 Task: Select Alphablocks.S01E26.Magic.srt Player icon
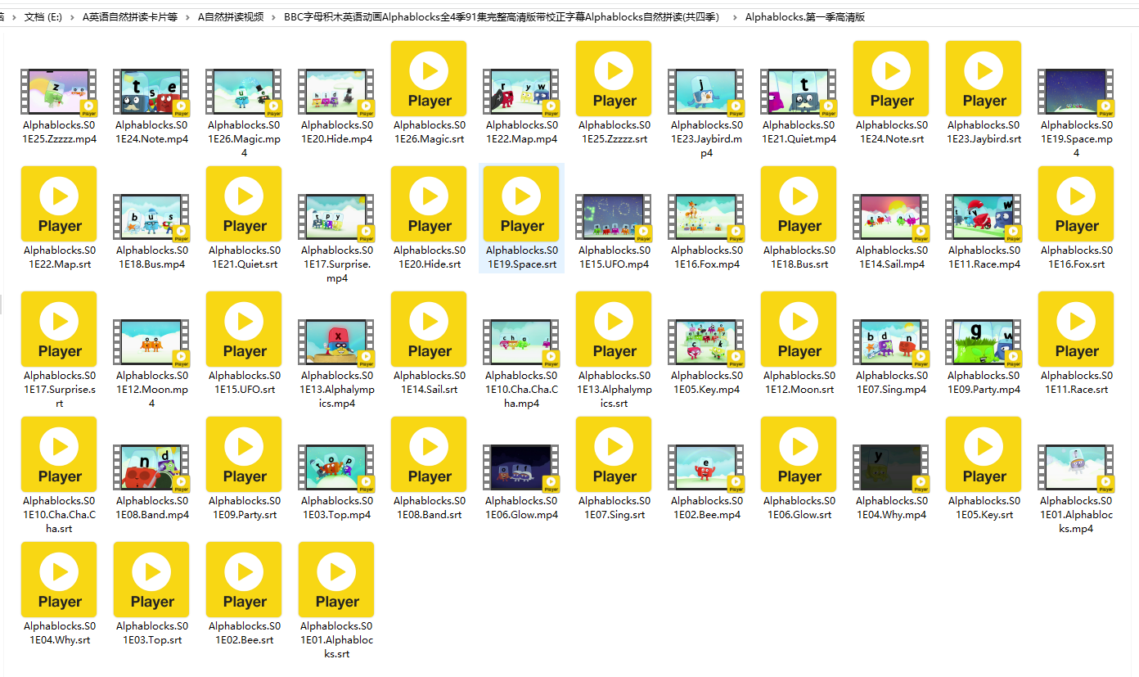(429, 79)
